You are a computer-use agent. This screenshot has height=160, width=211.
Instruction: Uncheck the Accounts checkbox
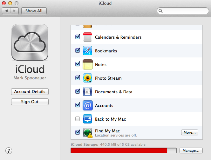(78, 105)
